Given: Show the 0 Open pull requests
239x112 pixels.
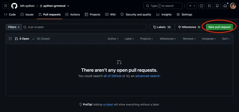Looking at the screenshot, I should tap(22, 39).
